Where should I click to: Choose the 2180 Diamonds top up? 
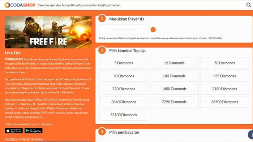coord(224,89)
